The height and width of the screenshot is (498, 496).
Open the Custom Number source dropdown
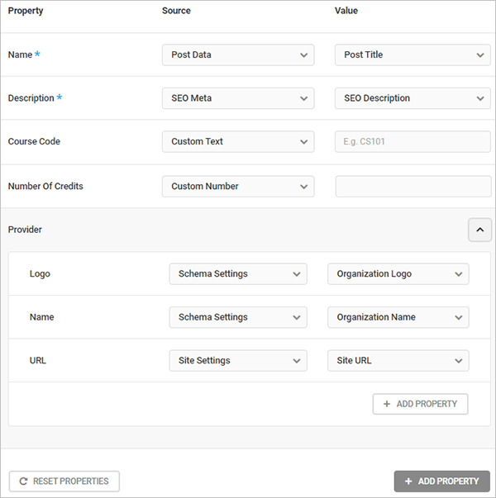[238, 187]
